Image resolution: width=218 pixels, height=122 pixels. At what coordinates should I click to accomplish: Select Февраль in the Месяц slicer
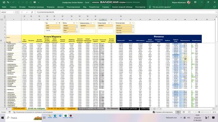coord(69,28)
